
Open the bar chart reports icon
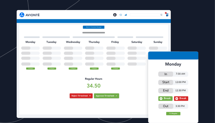click(x=126, y=15)
